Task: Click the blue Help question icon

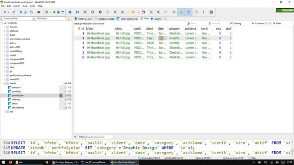Action: coord(70,12)
